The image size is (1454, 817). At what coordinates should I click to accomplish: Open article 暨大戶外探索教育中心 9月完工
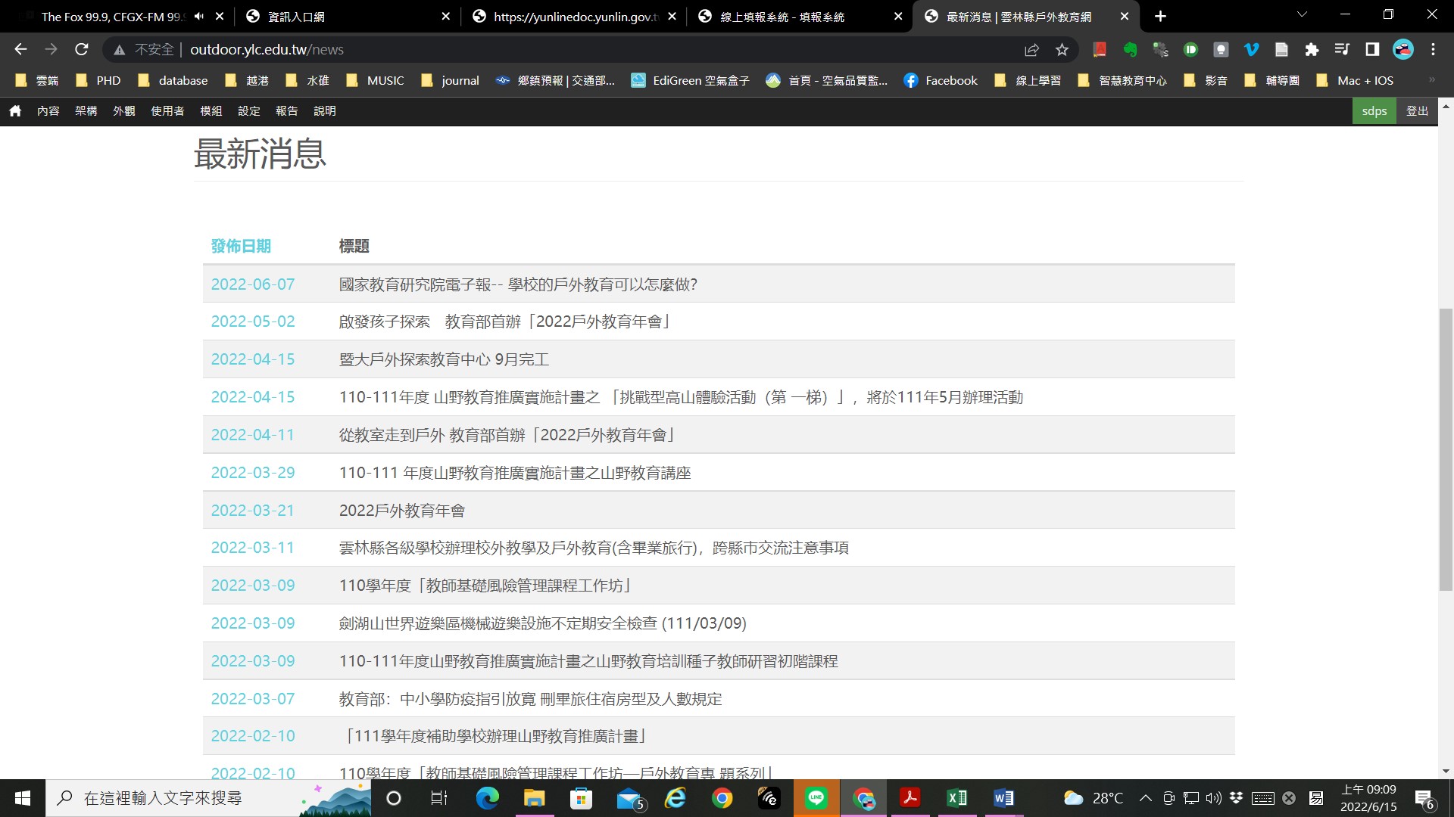pyautogui.click(x=444, y=359)
